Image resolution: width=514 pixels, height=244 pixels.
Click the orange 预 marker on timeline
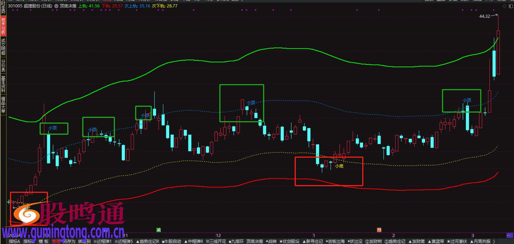tap(379, 230)
